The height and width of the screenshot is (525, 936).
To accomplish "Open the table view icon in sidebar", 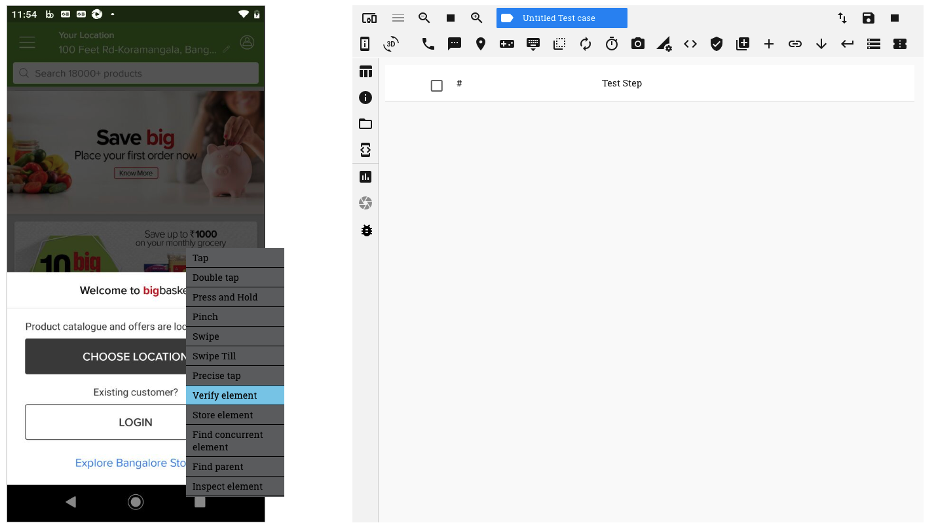I will pyautogui.click(x=365, y=71).
